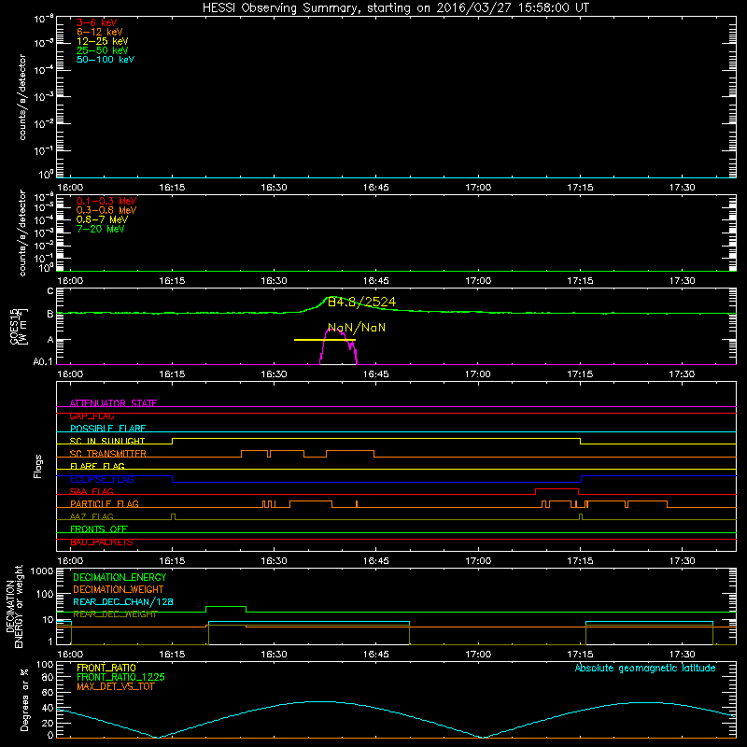Select the POSSIBLE_FLARE flag label
Viewport: 747px width, 747px height.
107,429
